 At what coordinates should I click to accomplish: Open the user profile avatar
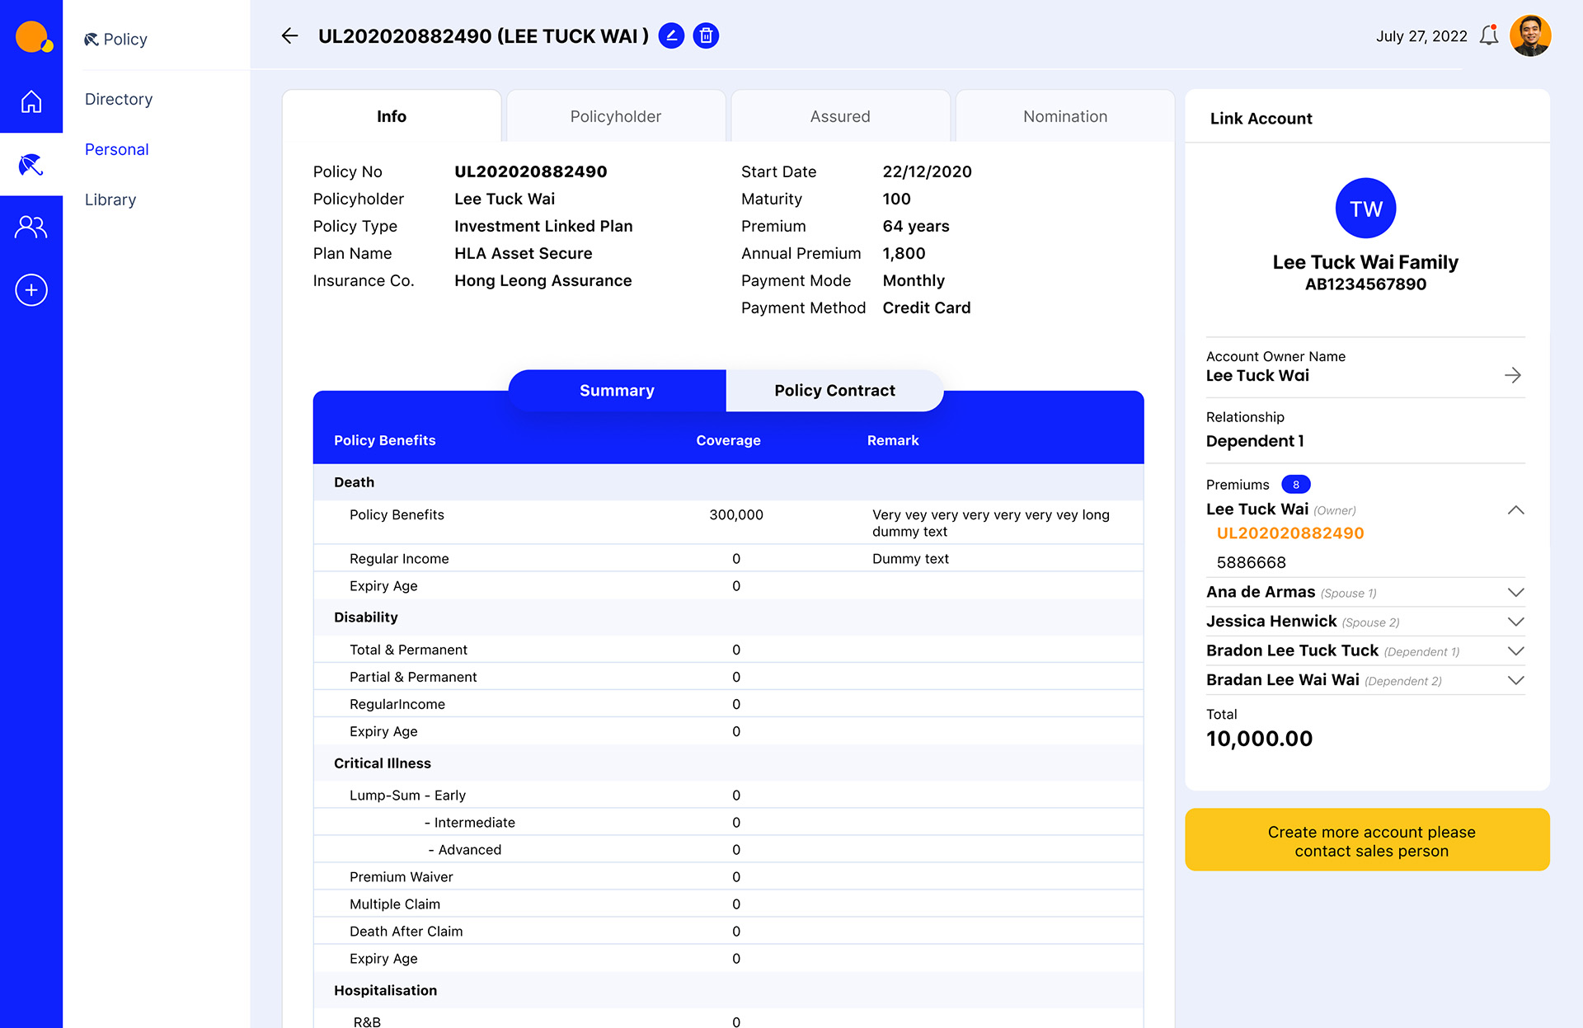point(1530,36)
